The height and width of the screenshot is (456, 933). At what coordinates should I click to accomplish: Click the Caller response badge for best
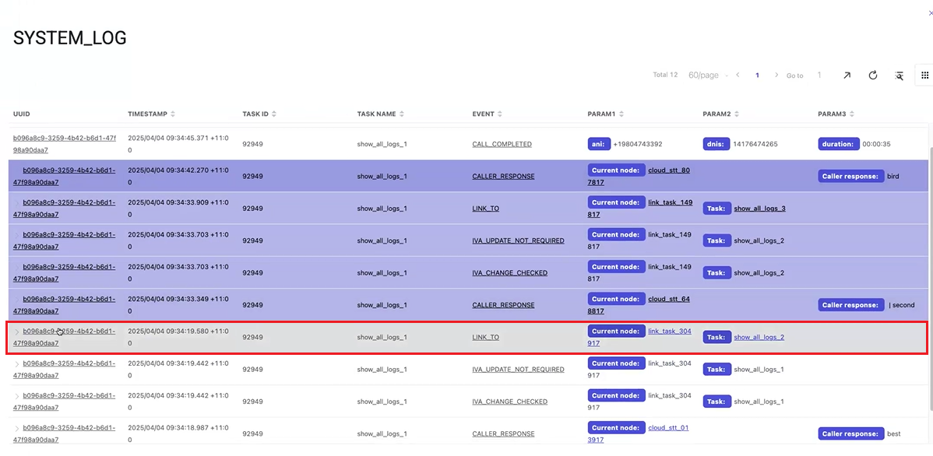click(x=851, y=433)
